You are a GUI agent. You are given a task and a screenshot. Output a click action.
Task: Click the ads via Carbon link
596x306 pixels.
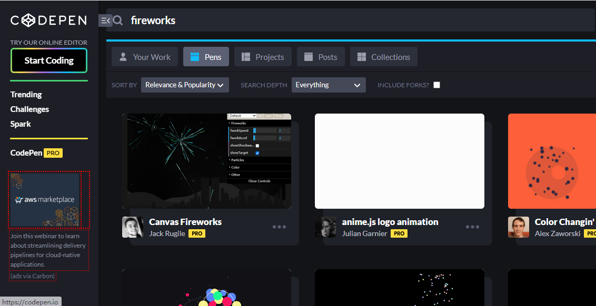pyautogui.click(x=33, y=276)
